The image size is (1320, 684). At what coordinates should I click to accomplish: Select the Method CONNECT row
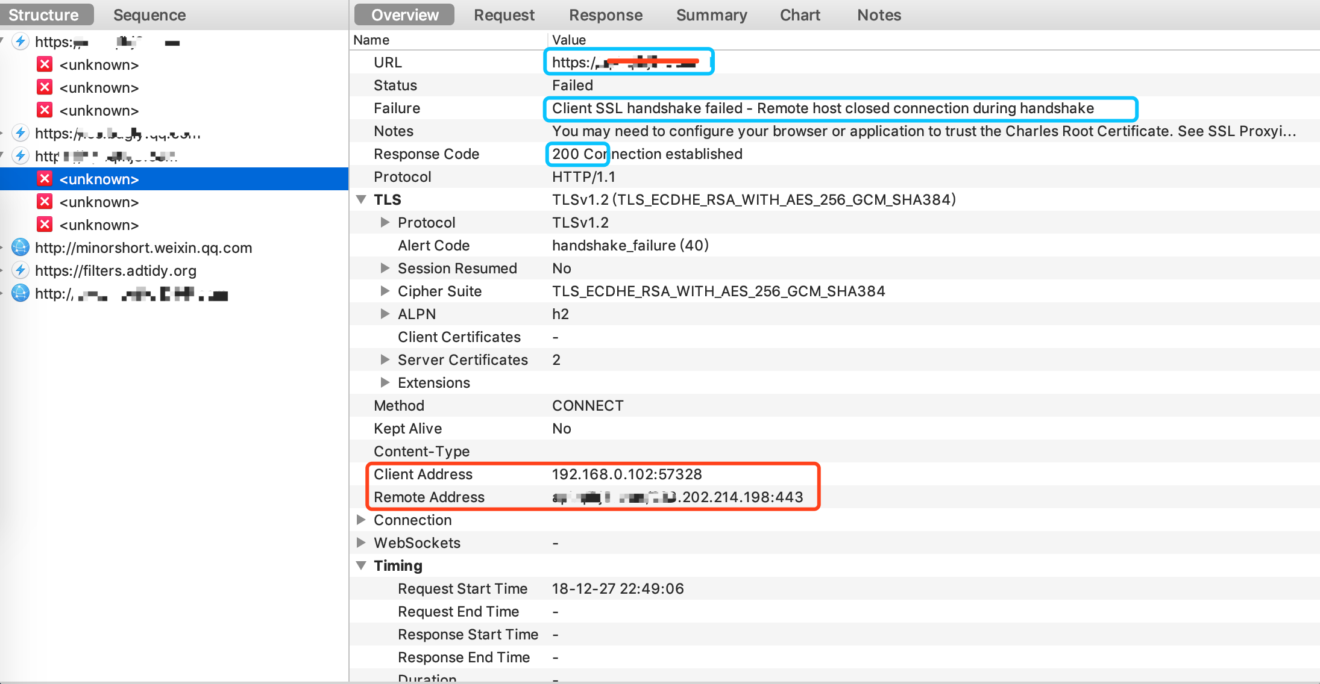835,405
